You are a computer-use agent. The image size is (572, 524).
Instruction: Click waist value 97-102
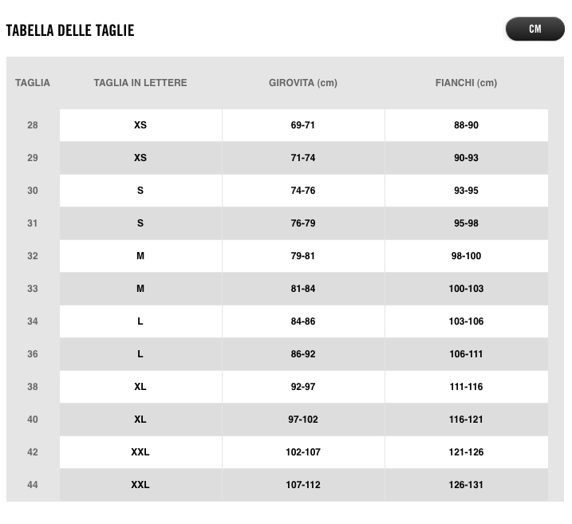click(303, 420)
